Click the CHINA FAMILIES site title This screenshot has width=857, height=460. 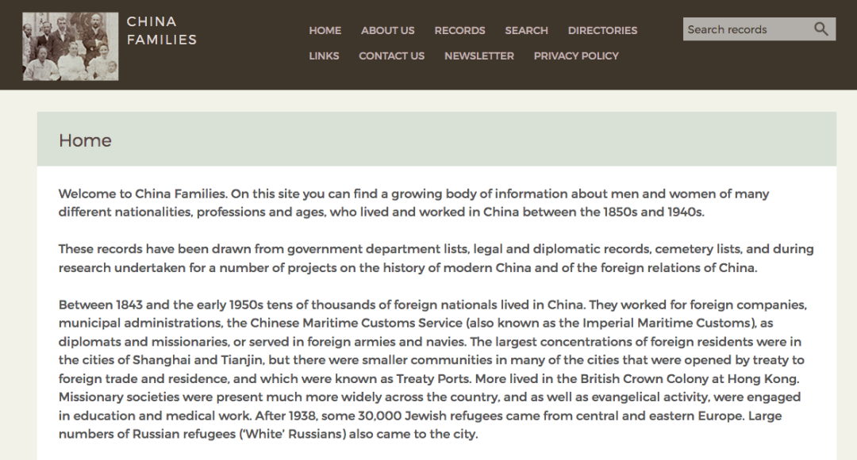point(161,30)
